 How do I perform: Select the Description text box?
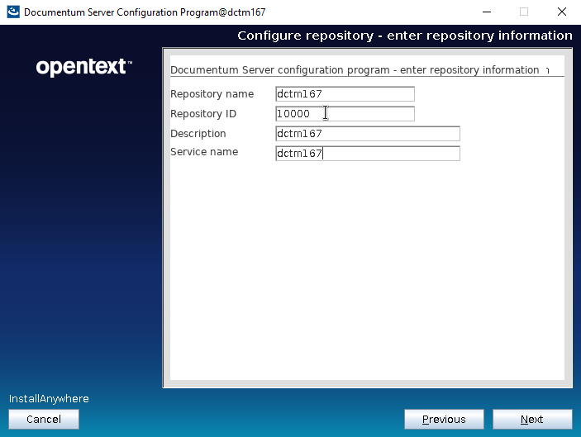tap(367, 134)
